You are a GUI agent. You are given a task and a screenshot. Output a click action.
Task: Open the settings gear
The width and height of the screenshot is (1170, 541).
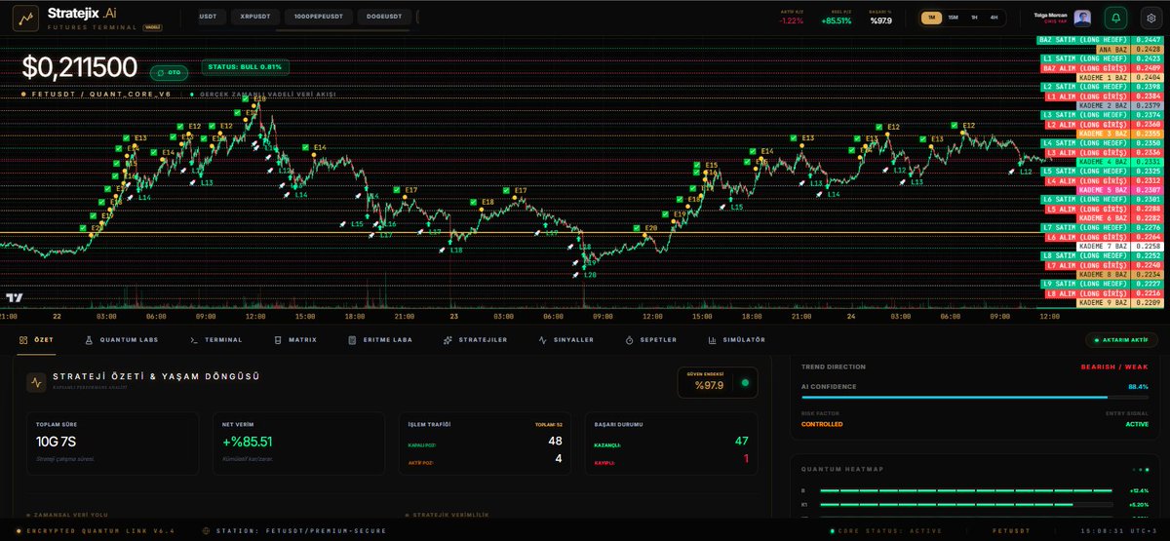point(1150,18)
